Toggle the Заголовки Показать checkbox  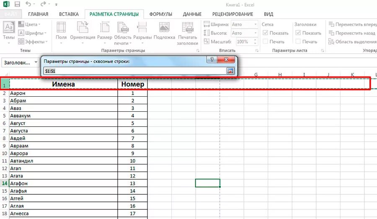coord(298,33)
